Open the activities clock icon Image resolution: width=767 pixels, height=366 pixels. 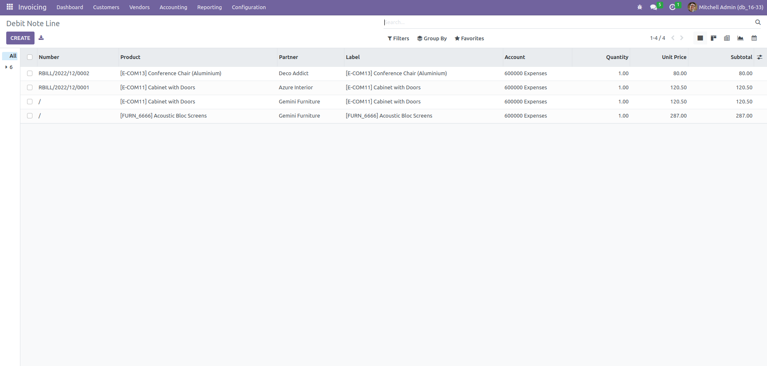click(672, 7)
